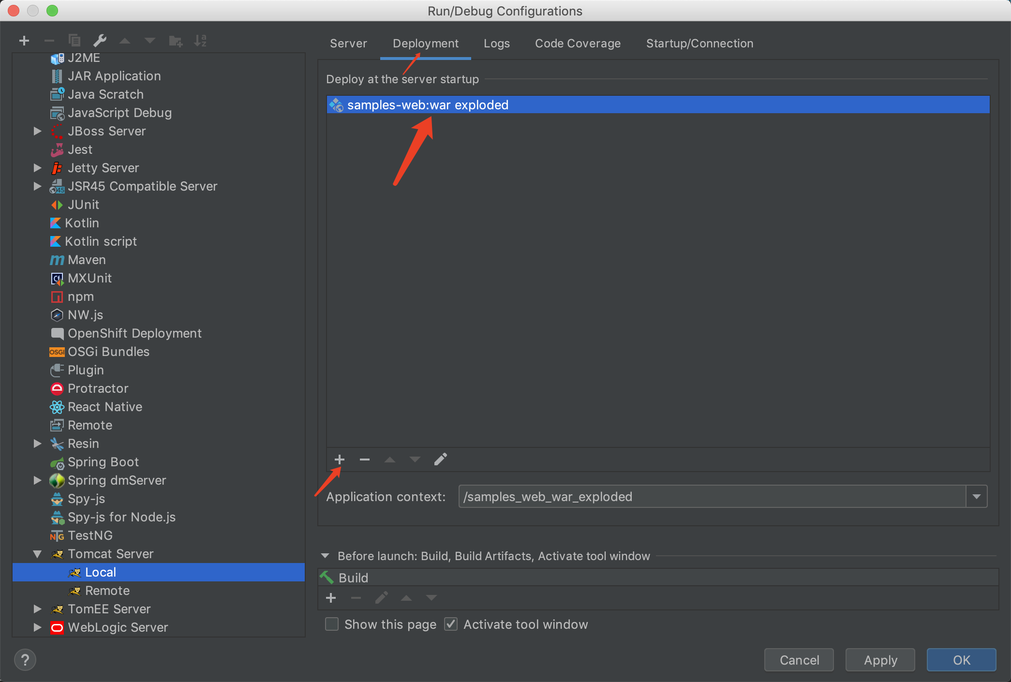This screenshot has height=682, width=1011.
Task: Add before launch task plus icon
Action: pos(331,598)
